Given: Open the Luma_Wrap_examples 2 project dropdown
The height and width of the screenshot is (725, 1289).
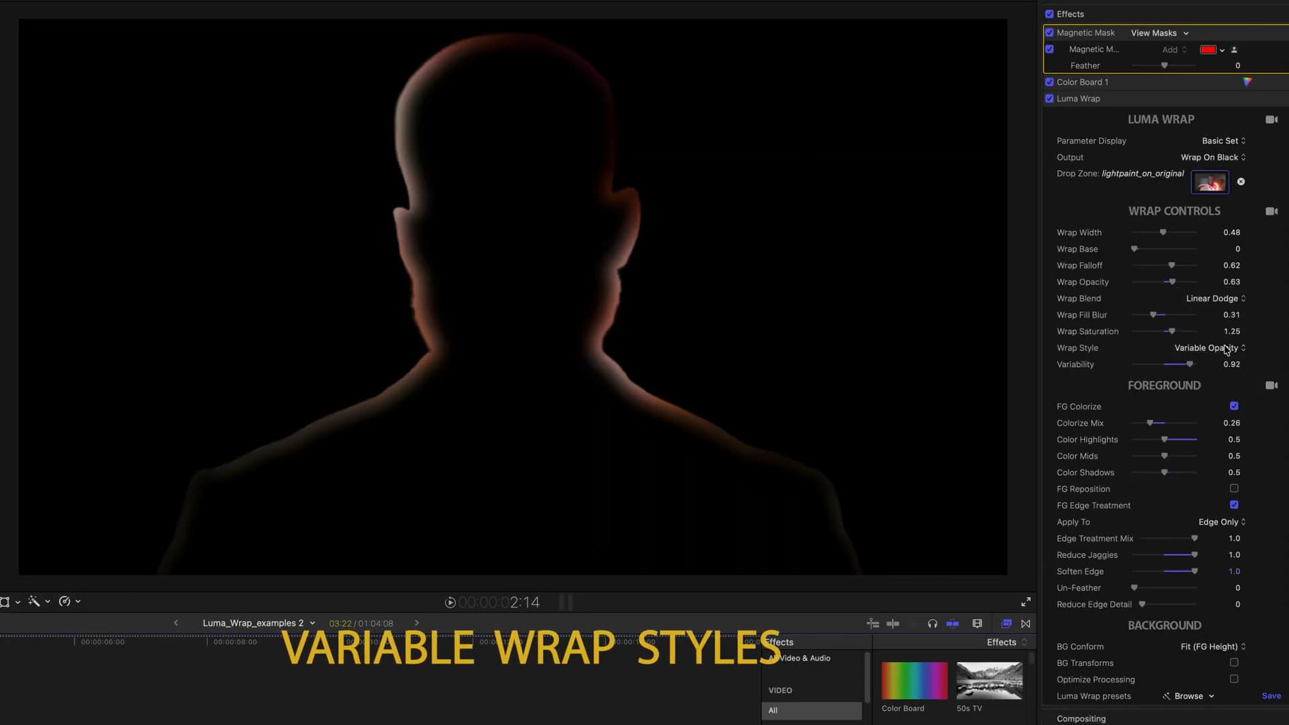Looking at the screenshot, I should 259,623.
